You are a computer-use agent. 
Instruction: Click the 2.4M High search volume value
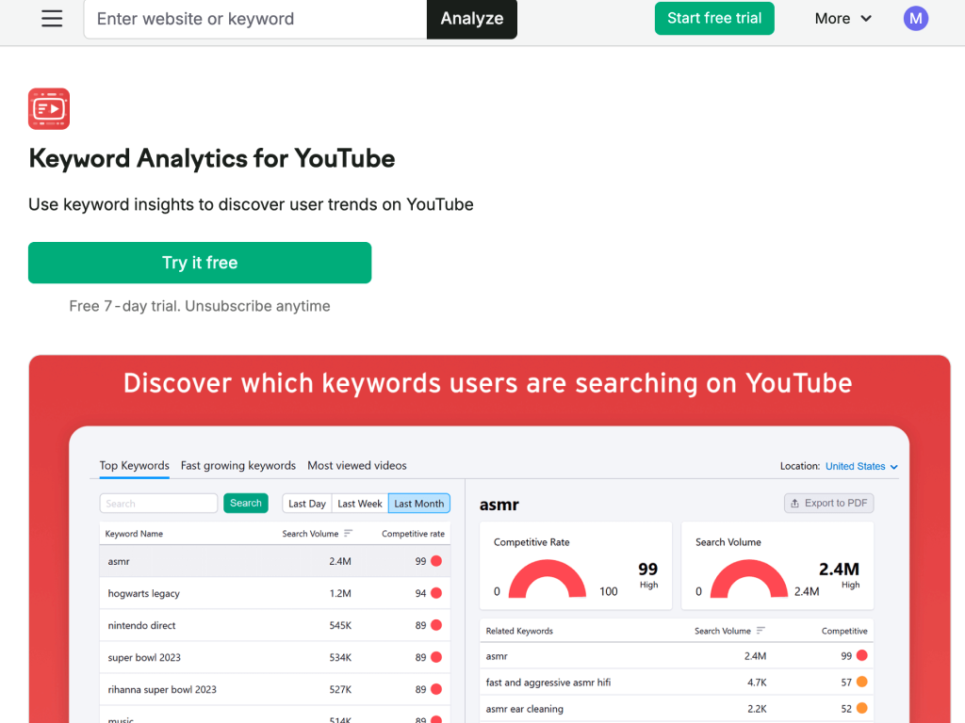(x=840, y=575)
